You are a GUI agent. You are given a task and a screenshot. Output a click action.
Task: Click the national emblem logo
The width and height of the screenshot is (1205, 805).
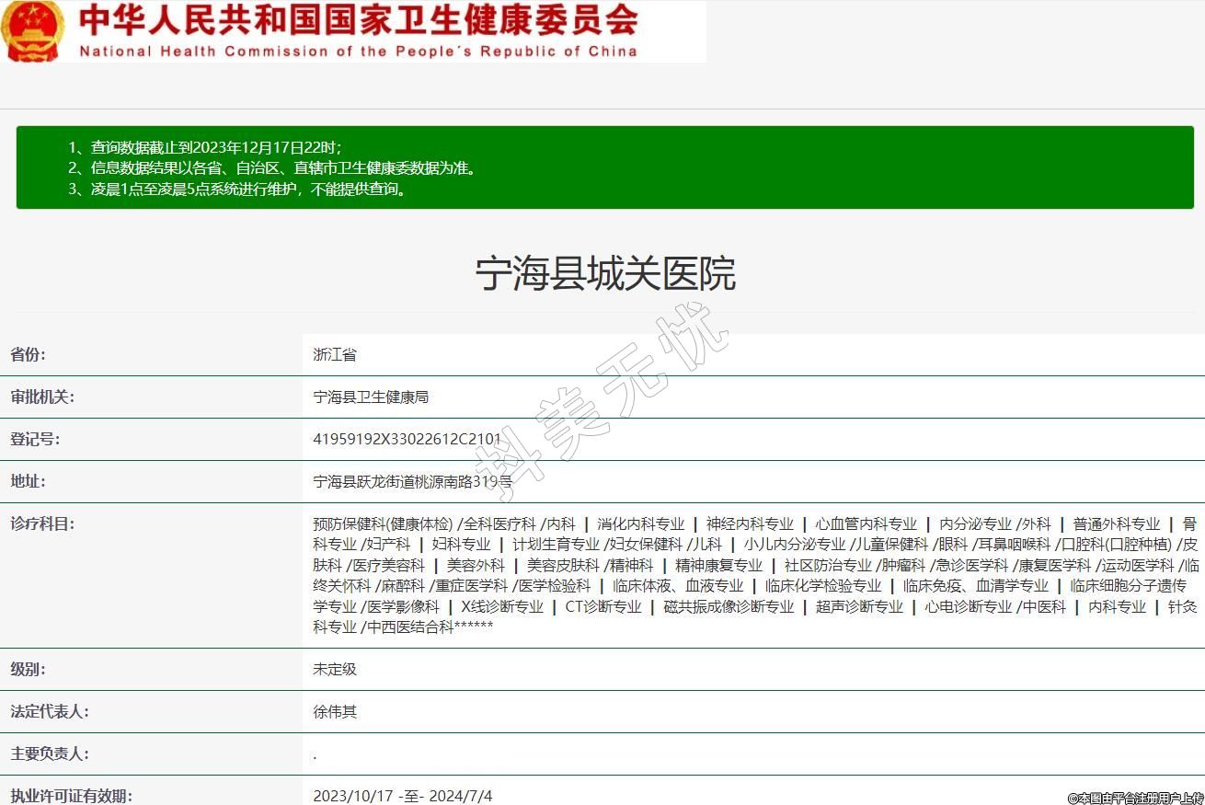point(33,30)
